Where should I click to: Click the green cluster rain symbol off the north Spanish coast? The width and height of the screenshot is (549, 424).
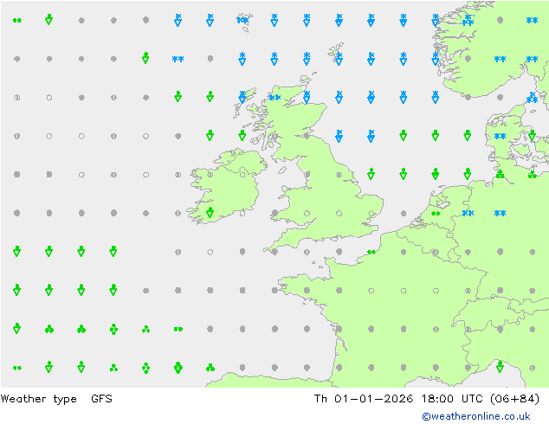[x=210, y=368]
